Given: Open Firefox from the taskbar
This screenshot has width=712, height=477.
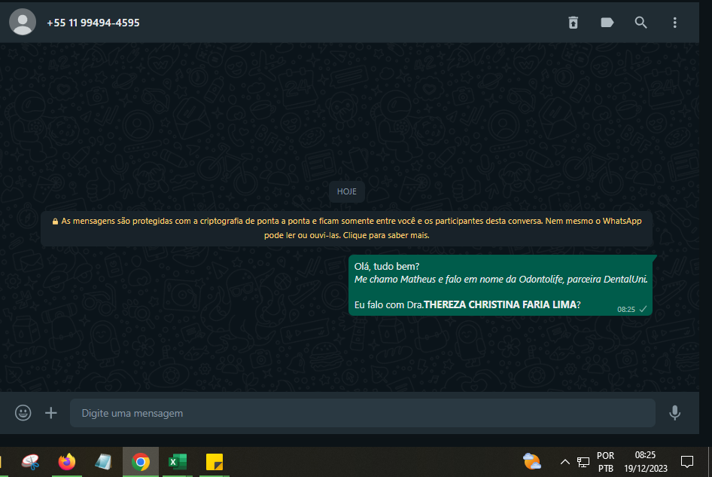Looking at the screenshot, I should click(67, 462).
